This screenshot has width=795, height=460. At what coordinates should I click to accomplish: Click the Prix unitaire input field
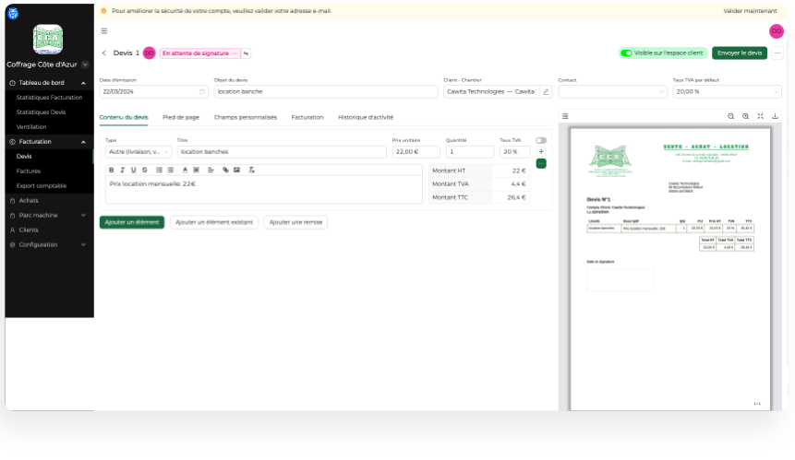[x=416, y=151]
